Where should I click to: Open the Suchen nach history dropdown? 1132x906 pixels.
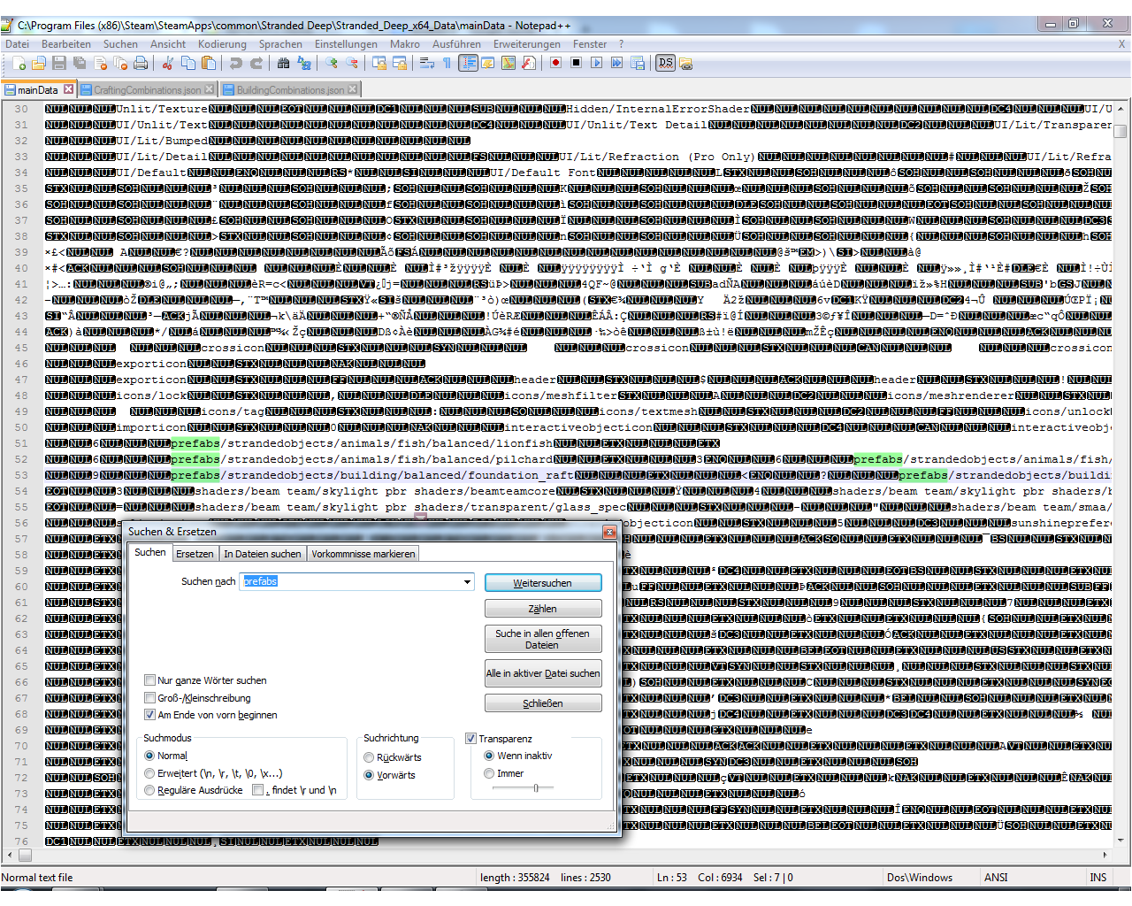467,582
